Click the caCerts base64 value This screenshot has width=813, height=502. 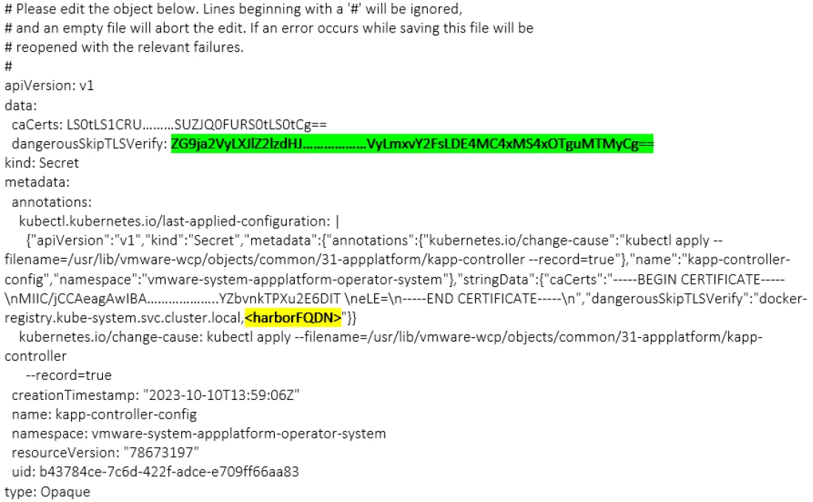click(x=197, y=124)
